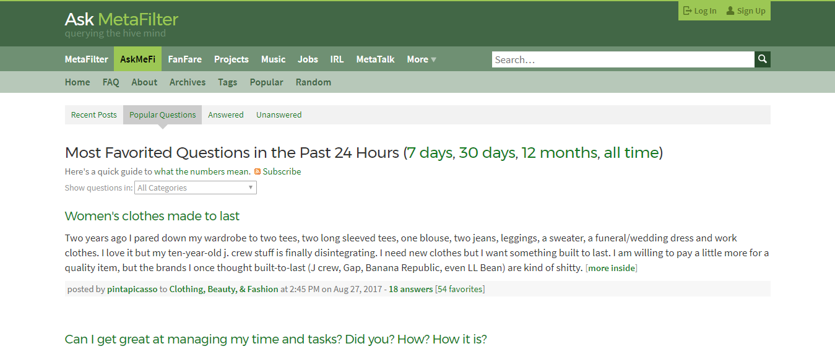Screen dimensions: 835x354
Task: Click the Log In button
Action: (x=699, y=11)
